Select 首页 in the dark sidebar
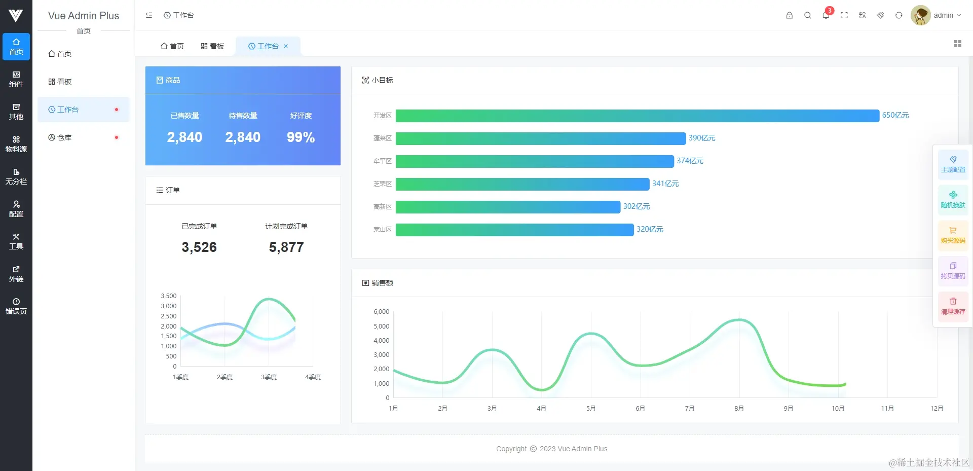 [16, 47]
